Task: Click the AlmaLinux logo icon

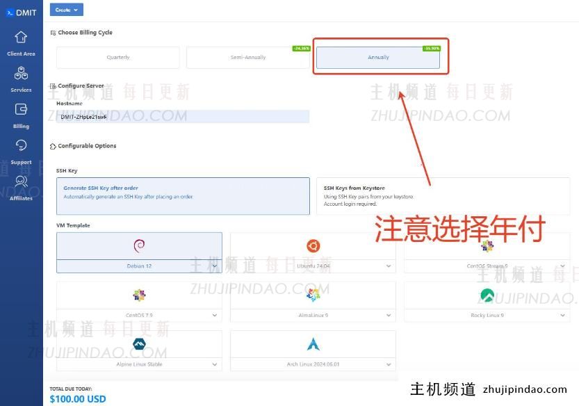Action: pos(313,295)
